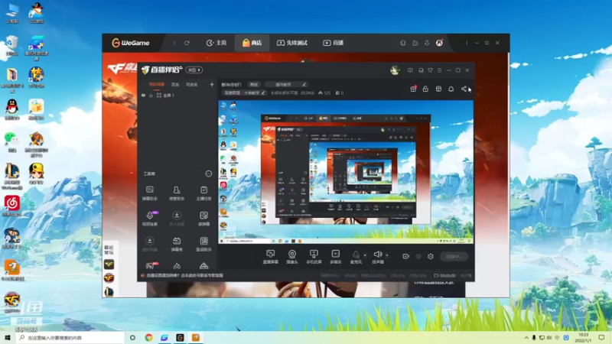Add a new scene with plus button
Image resolution: width=612 pixels, height=344 pixels.
coord(212,84)
